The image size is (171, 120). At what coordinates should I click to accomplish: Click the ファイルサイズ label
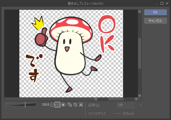97,114
